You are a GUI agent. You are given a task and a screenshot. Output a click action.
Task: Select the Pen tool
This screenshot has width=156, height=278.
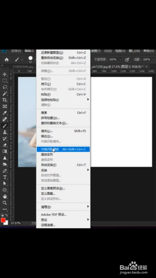[5, 171]
